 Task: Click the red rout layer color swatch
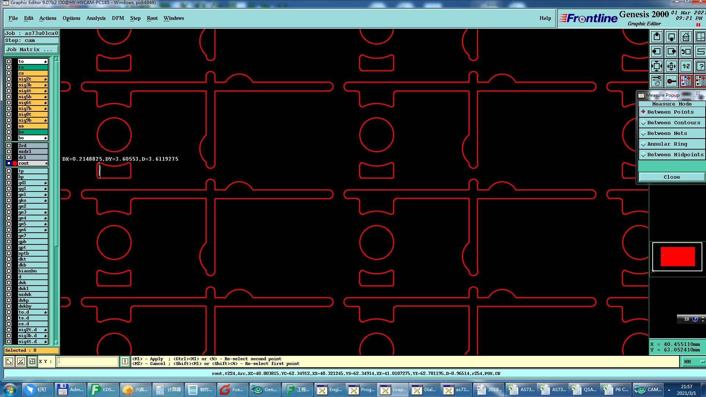15,164
